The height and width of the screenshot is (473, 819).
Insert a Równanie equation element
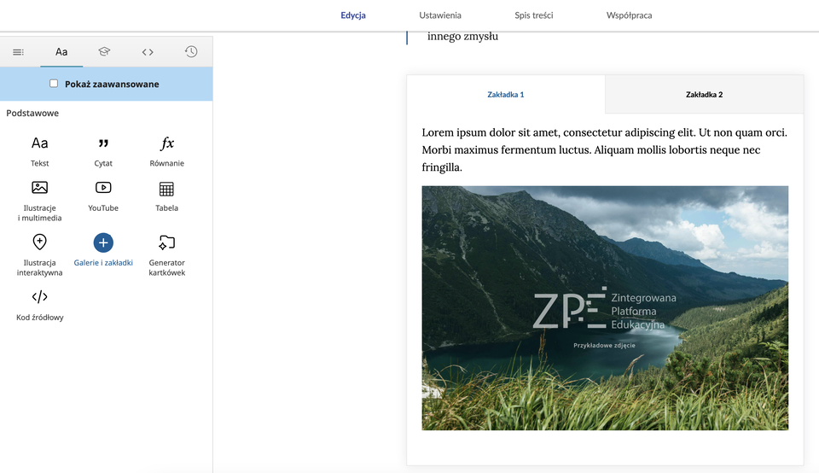(x=166, y=150)
